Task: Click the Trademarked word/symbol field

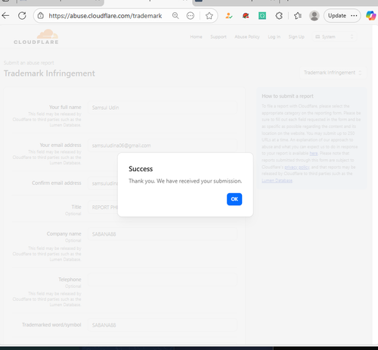Action: click(163, 325)
